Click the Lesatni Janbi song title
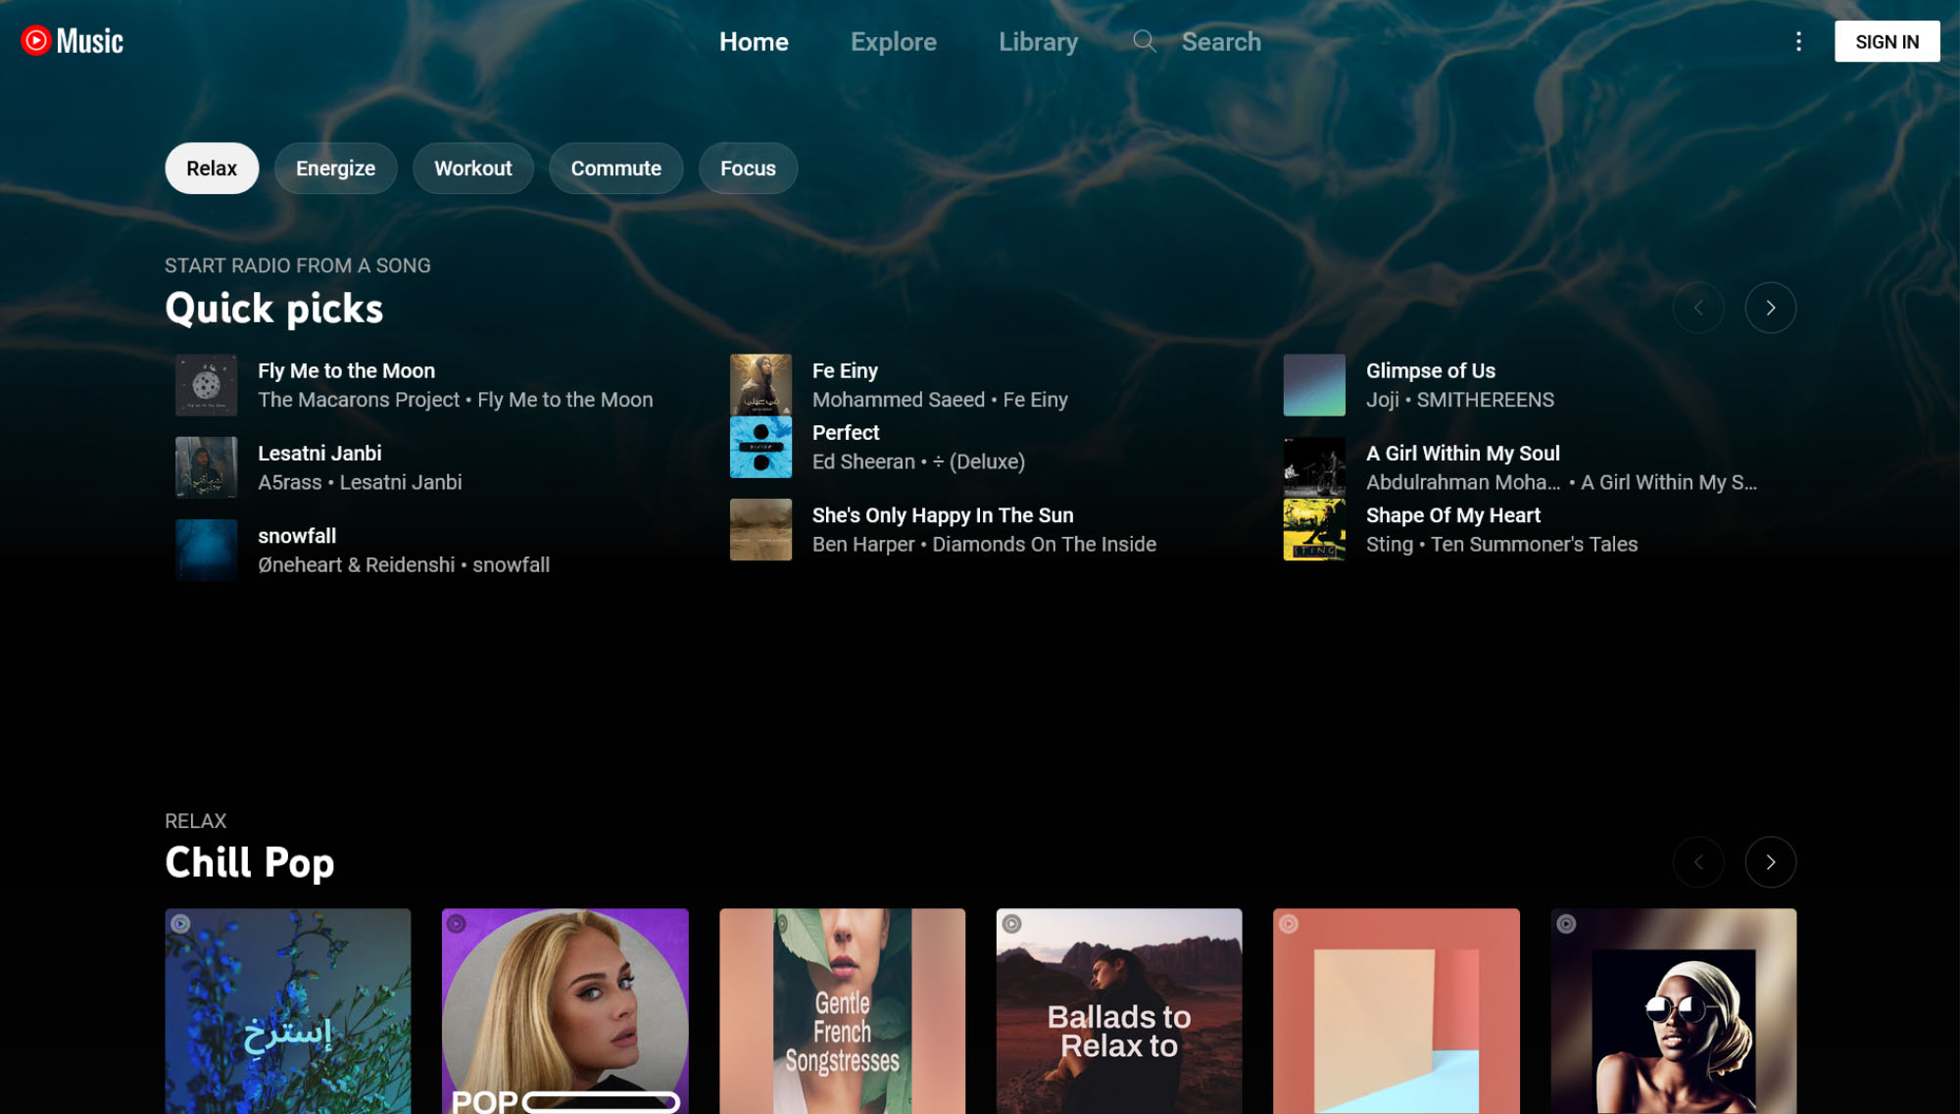Image resolution: width=1960 pixels, height=1114 pixels. (319, 454)
